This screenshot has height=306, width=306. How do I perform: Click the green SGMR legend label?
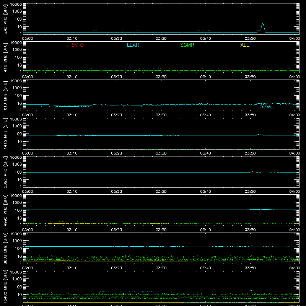[x=187, y=45]
